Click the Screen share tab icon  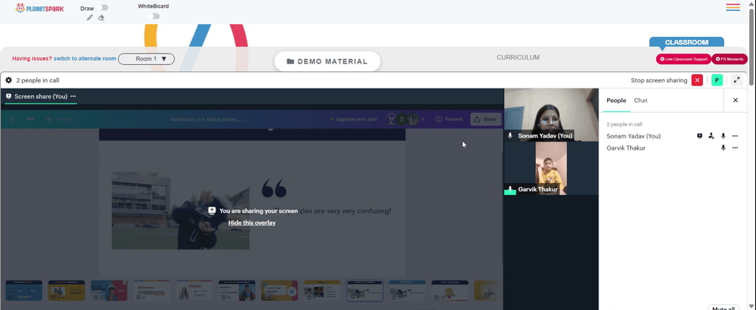coord(8,97)
